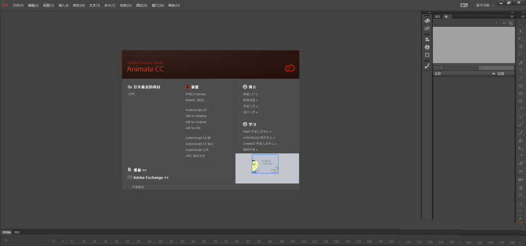Check the 不再显示 checkbox
Image resolution: width=526 pixels, height=246 pixels.
tap(129, 187)
